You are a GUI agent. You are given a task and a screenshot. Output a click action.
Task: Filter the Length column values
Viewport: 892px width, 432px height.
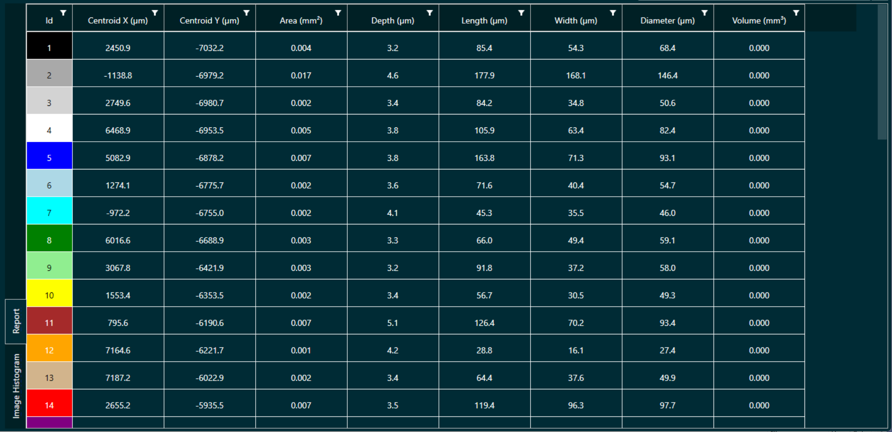point(521,13)
